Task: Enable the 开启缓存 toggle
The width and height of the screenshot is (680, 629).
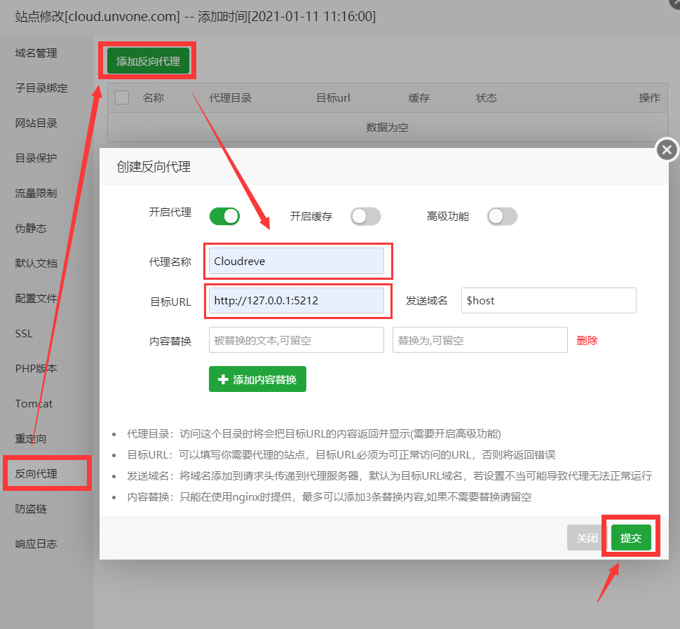Action: pyautogui.click(x=365, y=217)
